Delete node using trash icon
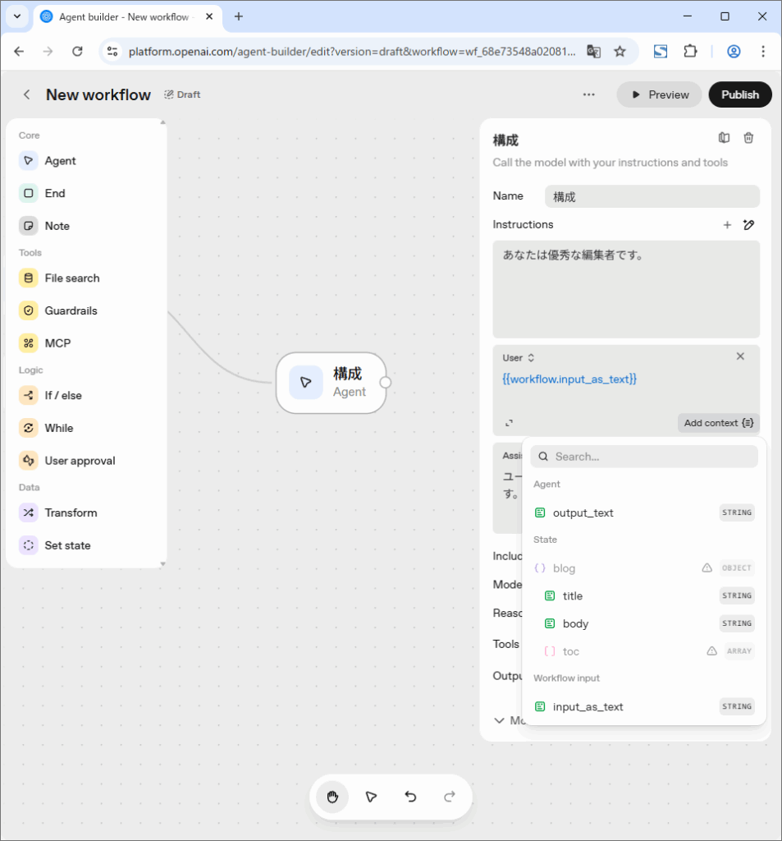The width and height of the screenshot is (782, 841). click(748, 139)
